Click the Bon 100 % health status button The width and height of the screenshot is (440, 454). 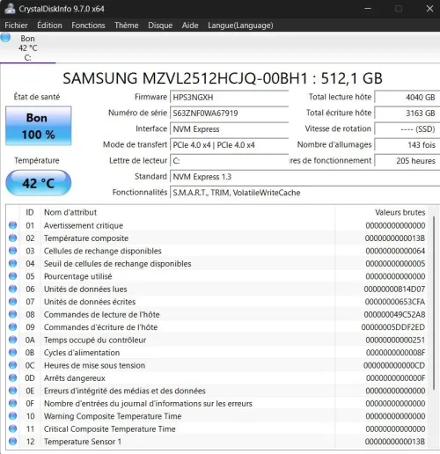click(x=39, y=126)
